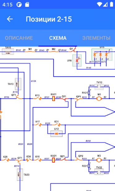Tap the wire label B119
This screenshot has height=191, width=115.
15,92
